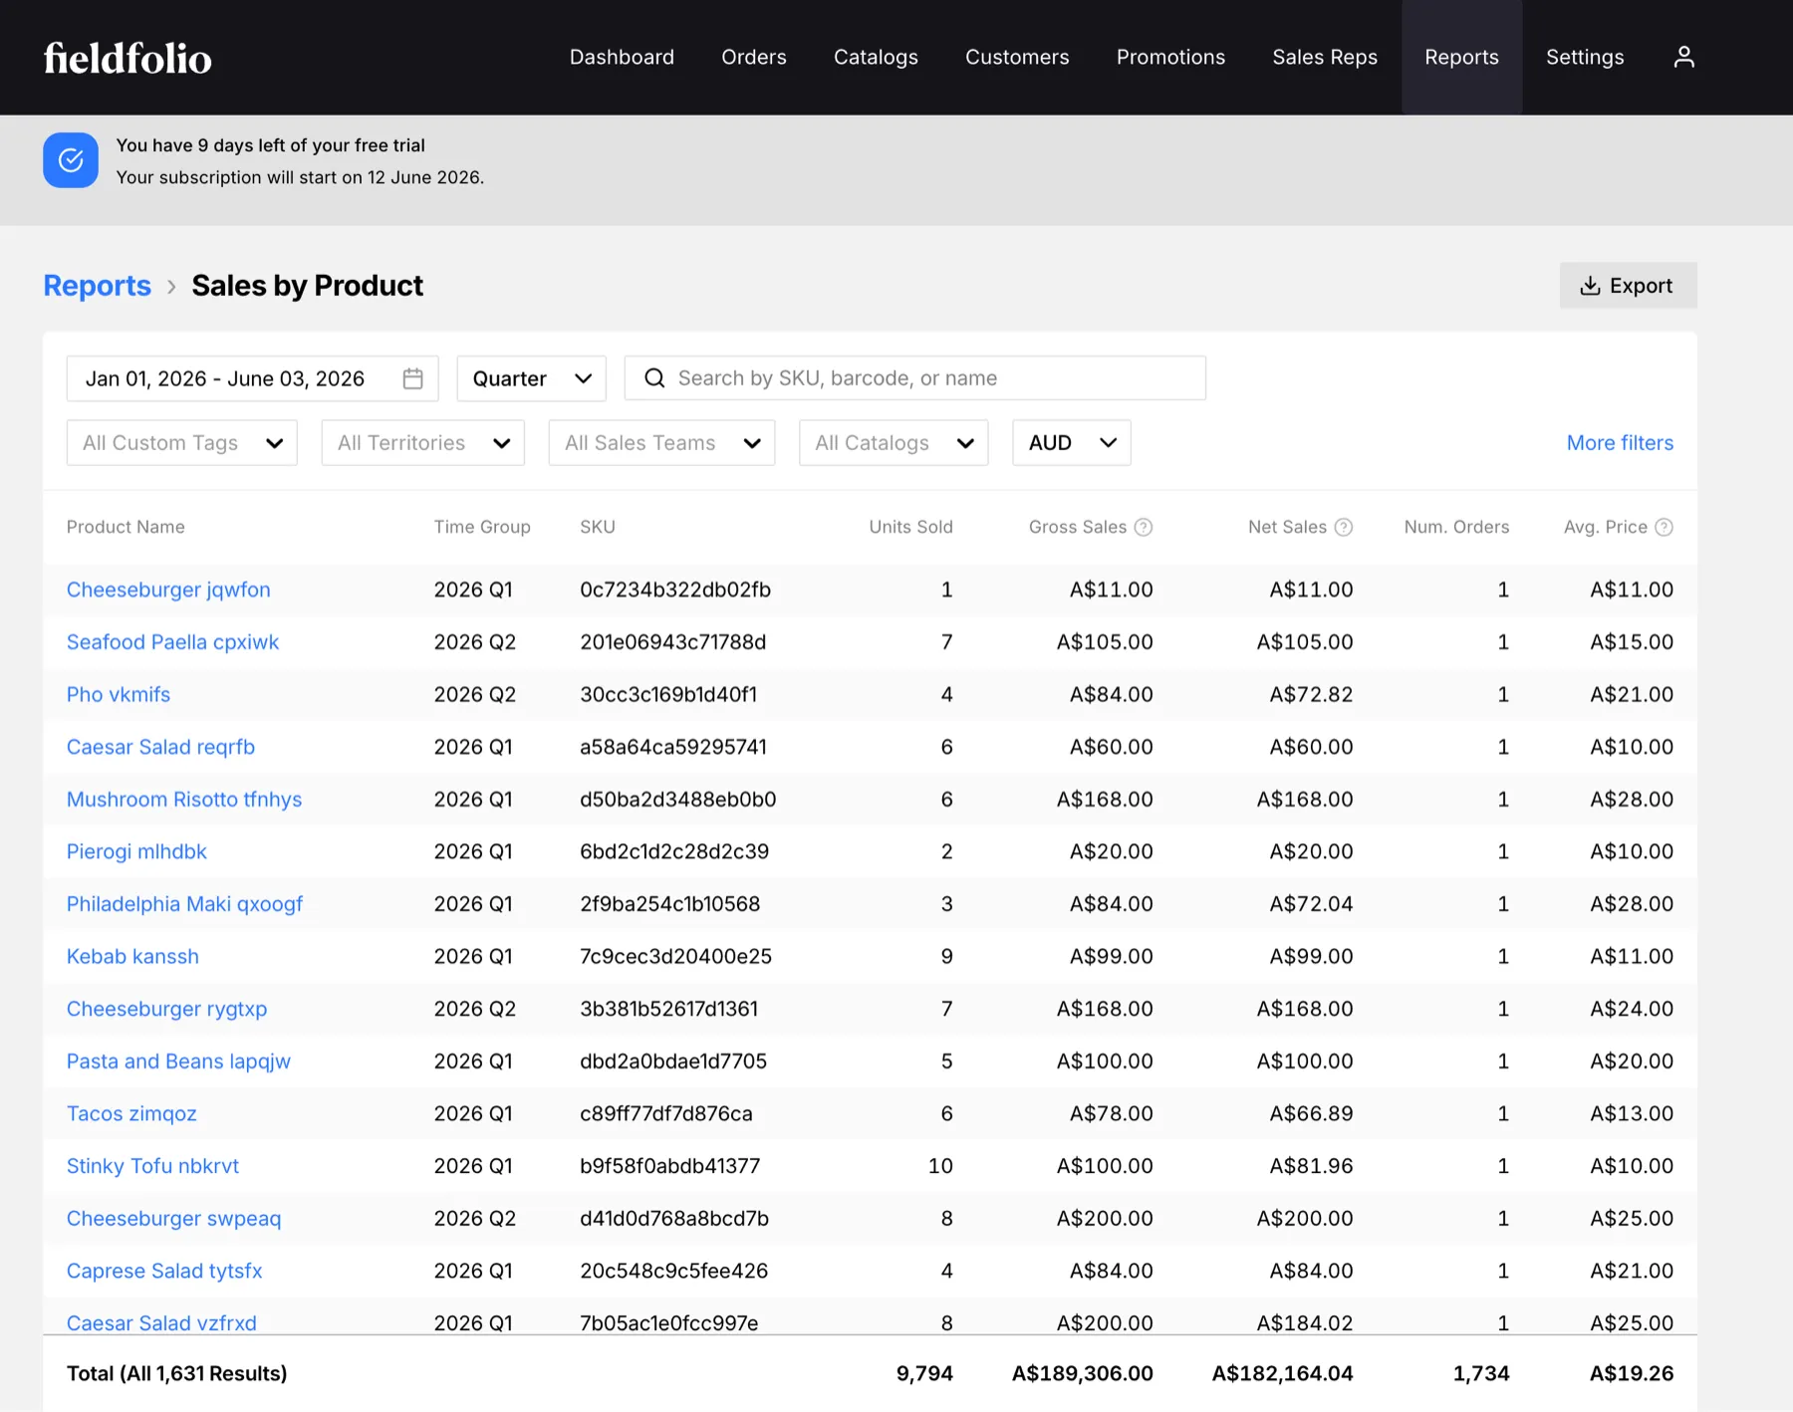Open the calendar icon in date range field
This screenshot has height=1412, width=1793.
coord(412,378)
